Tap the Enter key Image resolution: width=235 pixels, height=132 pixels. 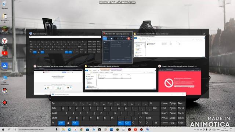pos(151,113)
